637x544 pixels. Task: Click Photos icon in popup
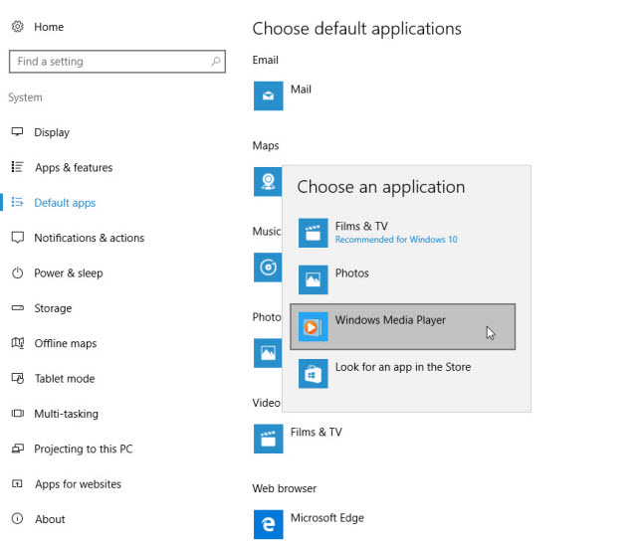313,279
